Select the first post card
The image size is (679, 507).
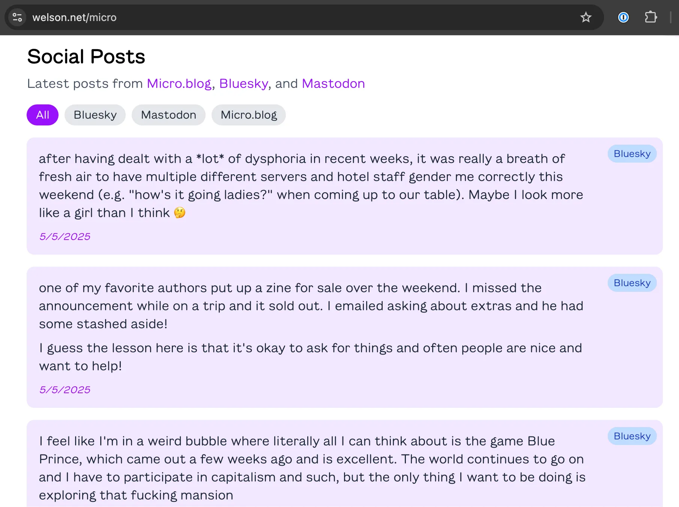pyautogui.click(x=338, y=195)
